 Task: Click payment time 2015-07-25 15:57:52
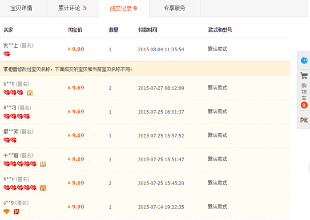point(161,136)
